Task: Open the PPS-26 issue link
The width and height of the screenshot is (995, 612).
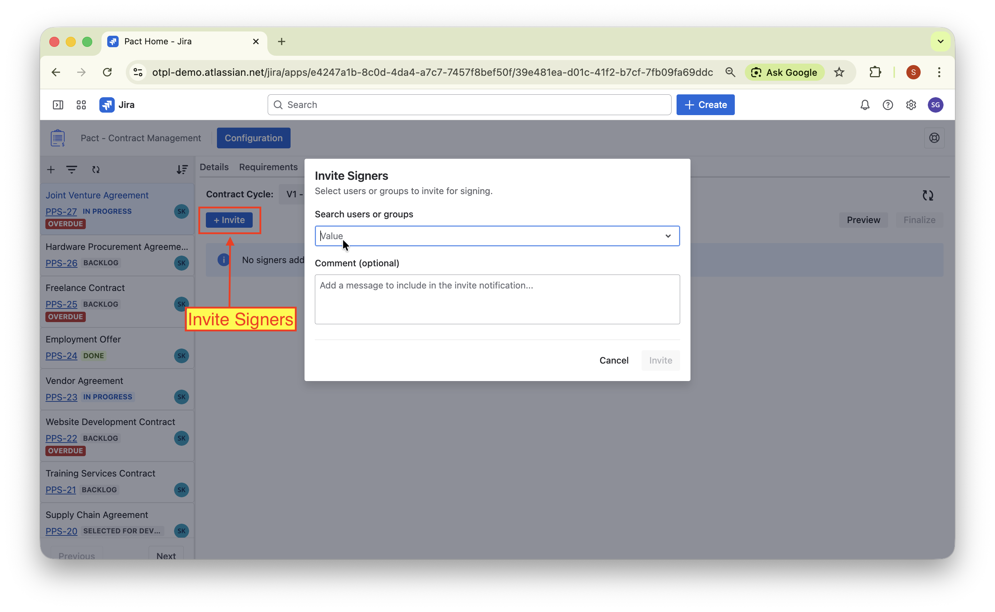Action: [x=61, y=263]
